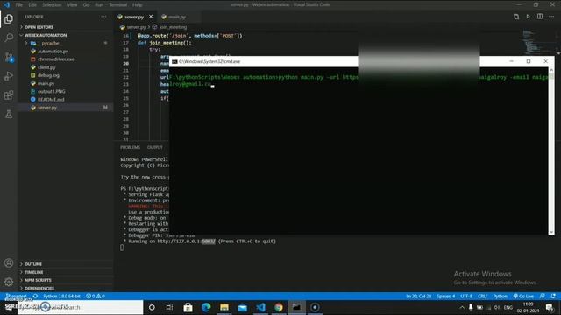Expand the Dependencies section
561x315 pixels.
[66, 288]
